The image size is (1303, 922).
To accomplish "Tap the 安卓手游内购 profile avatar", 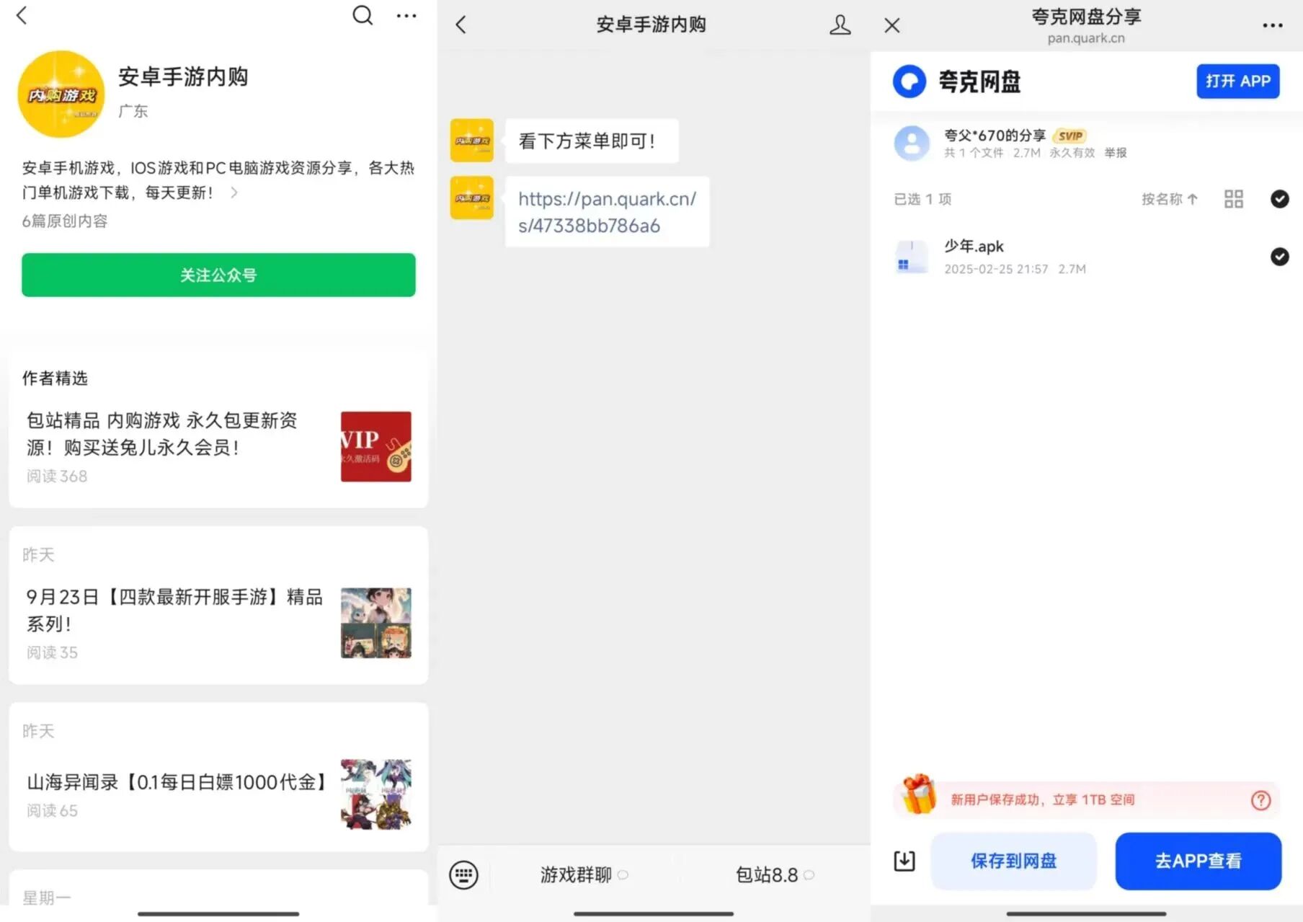I will [x=61, y=94].
